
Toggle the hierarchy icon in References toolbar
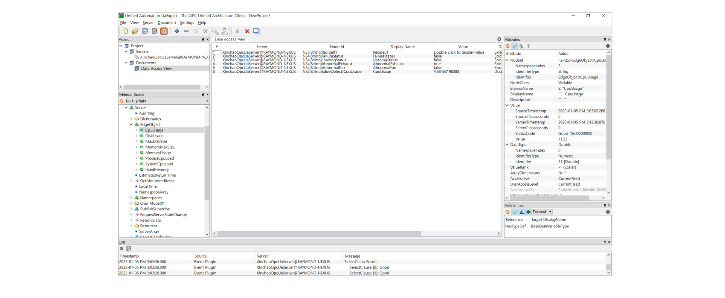point(522,212)
